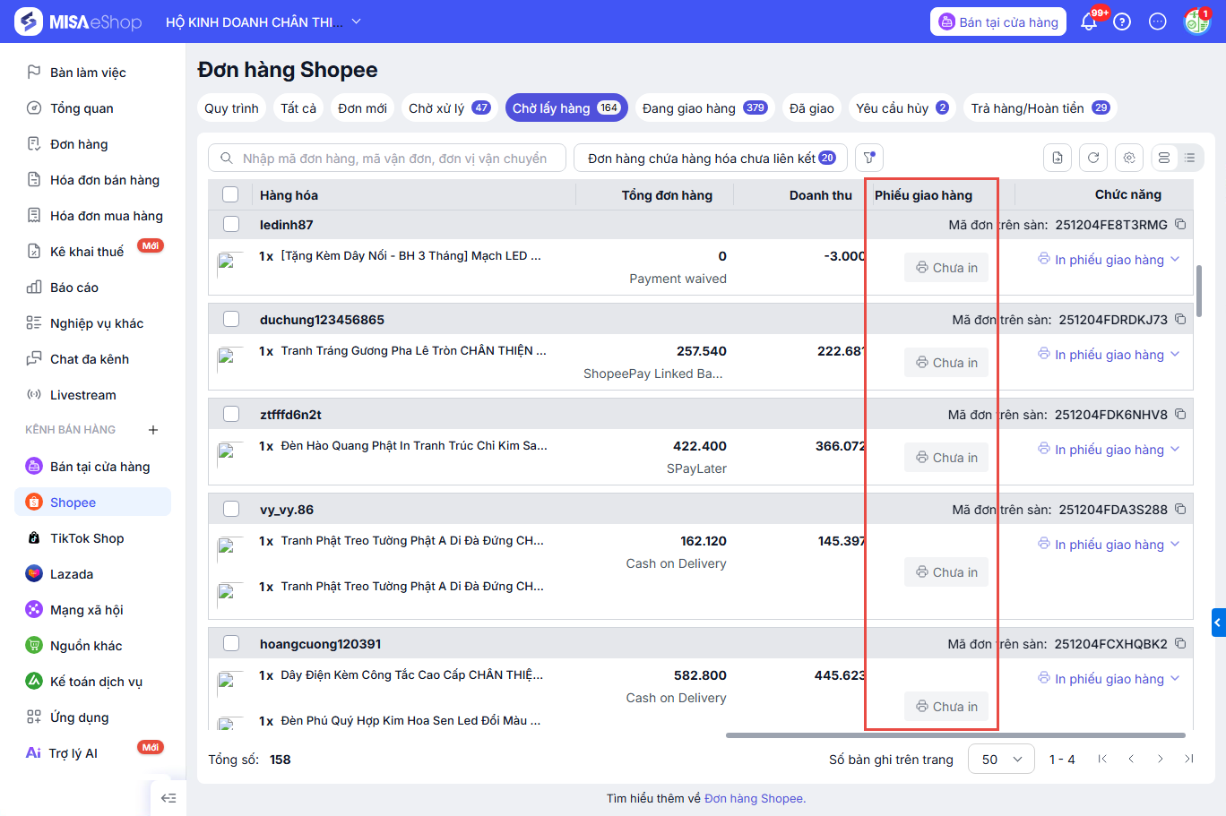Open the help question mark icon

pos(1122,21)
